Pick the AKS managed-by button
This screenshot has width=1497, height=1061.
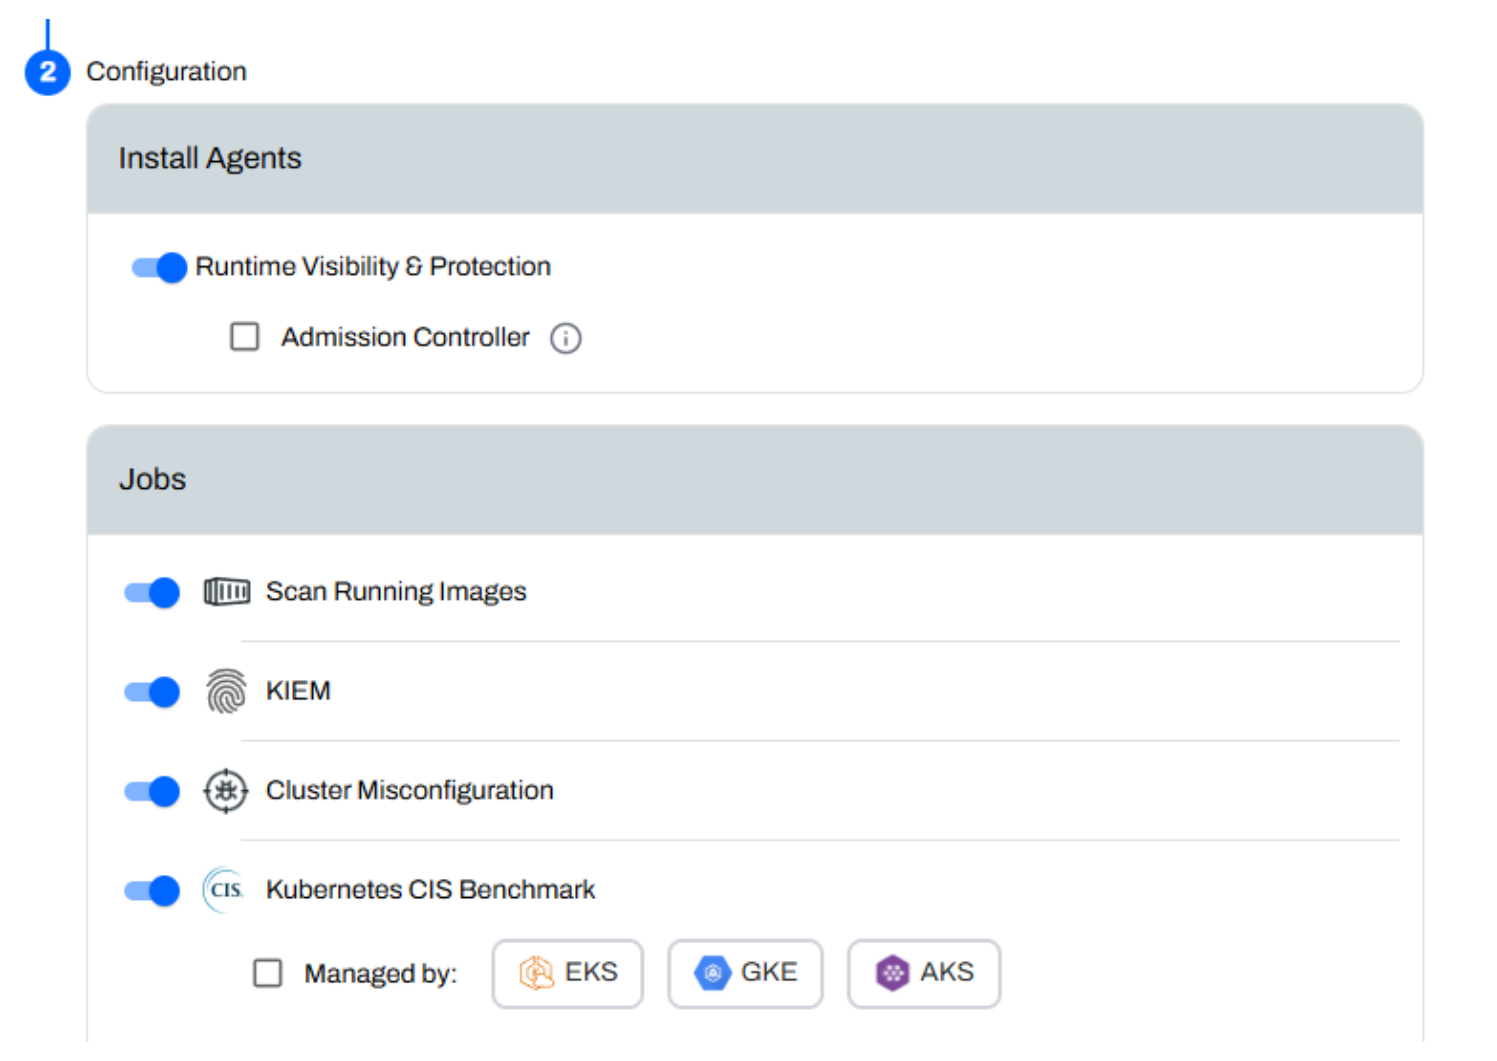coord(924,974)
